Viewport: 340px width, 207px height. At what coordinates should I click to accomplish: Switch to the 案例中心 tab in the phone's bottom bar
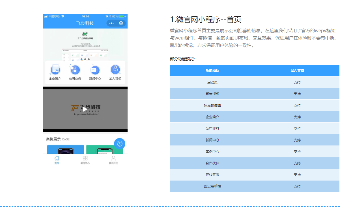(x=85, y=160)
